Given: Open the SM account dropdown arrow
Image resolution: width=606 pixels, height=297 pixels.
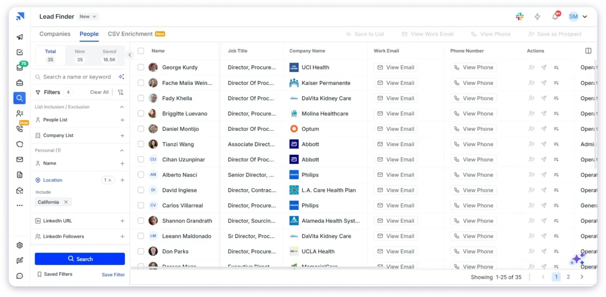Looking at the screenshot, I should [585, 17].
